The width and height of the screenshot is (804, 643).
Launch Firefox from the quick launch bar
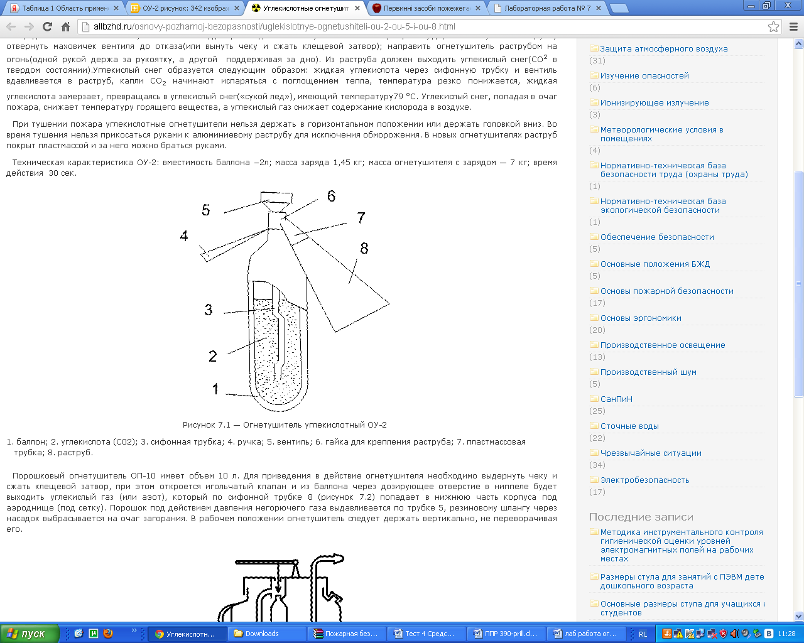[107, 634]
